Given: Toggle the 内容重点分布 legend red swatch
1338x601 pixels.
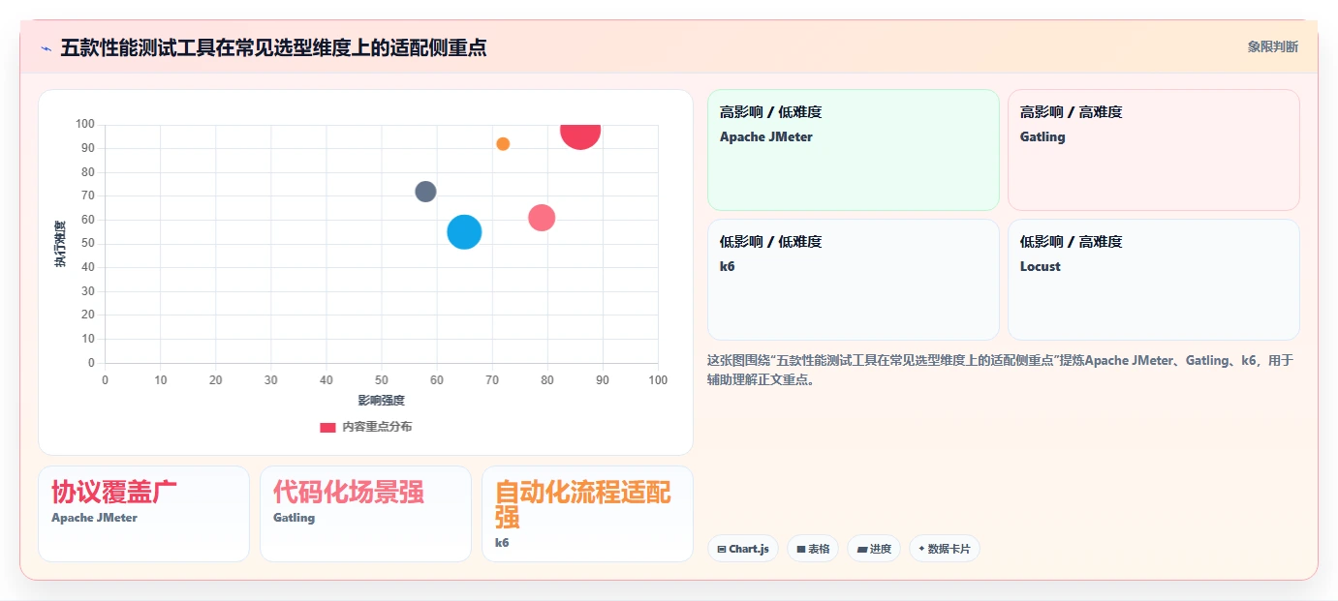Looking at the screenshot, I should click(327, 427).
